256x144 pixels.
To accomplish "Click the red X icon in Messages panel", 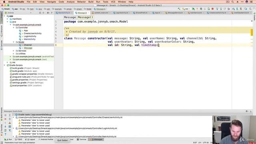I will pyautogui.click(x=5, y=119).
